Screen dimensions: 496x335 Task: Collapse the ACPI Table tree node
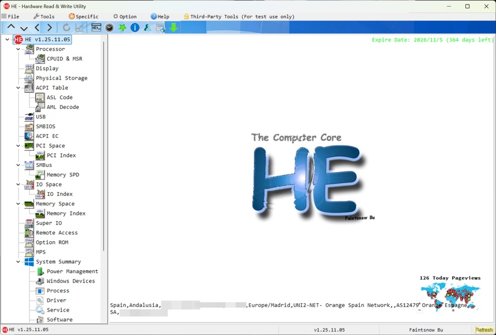coord(18,88)
